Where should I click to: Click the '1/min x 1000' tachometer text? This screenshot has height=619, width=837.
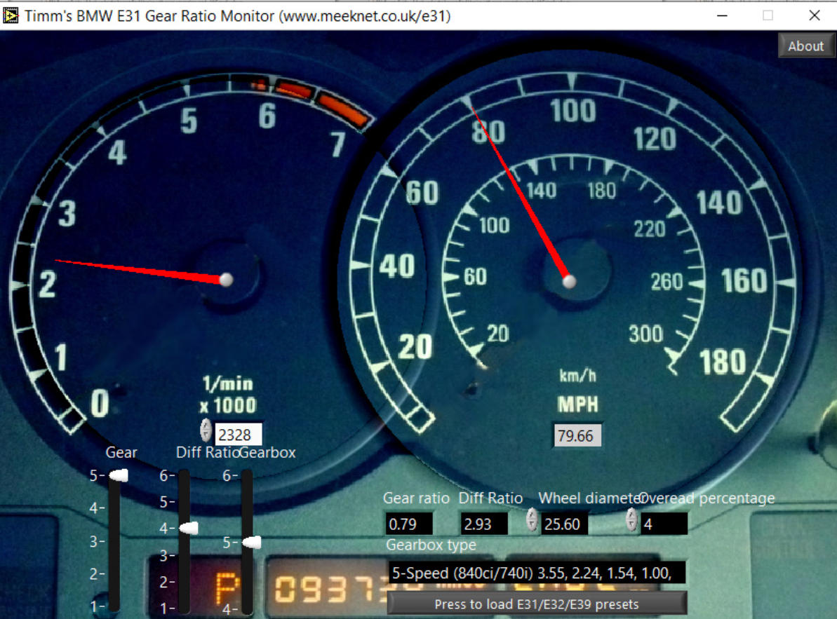pyautogui.click(x=229, y=395)
